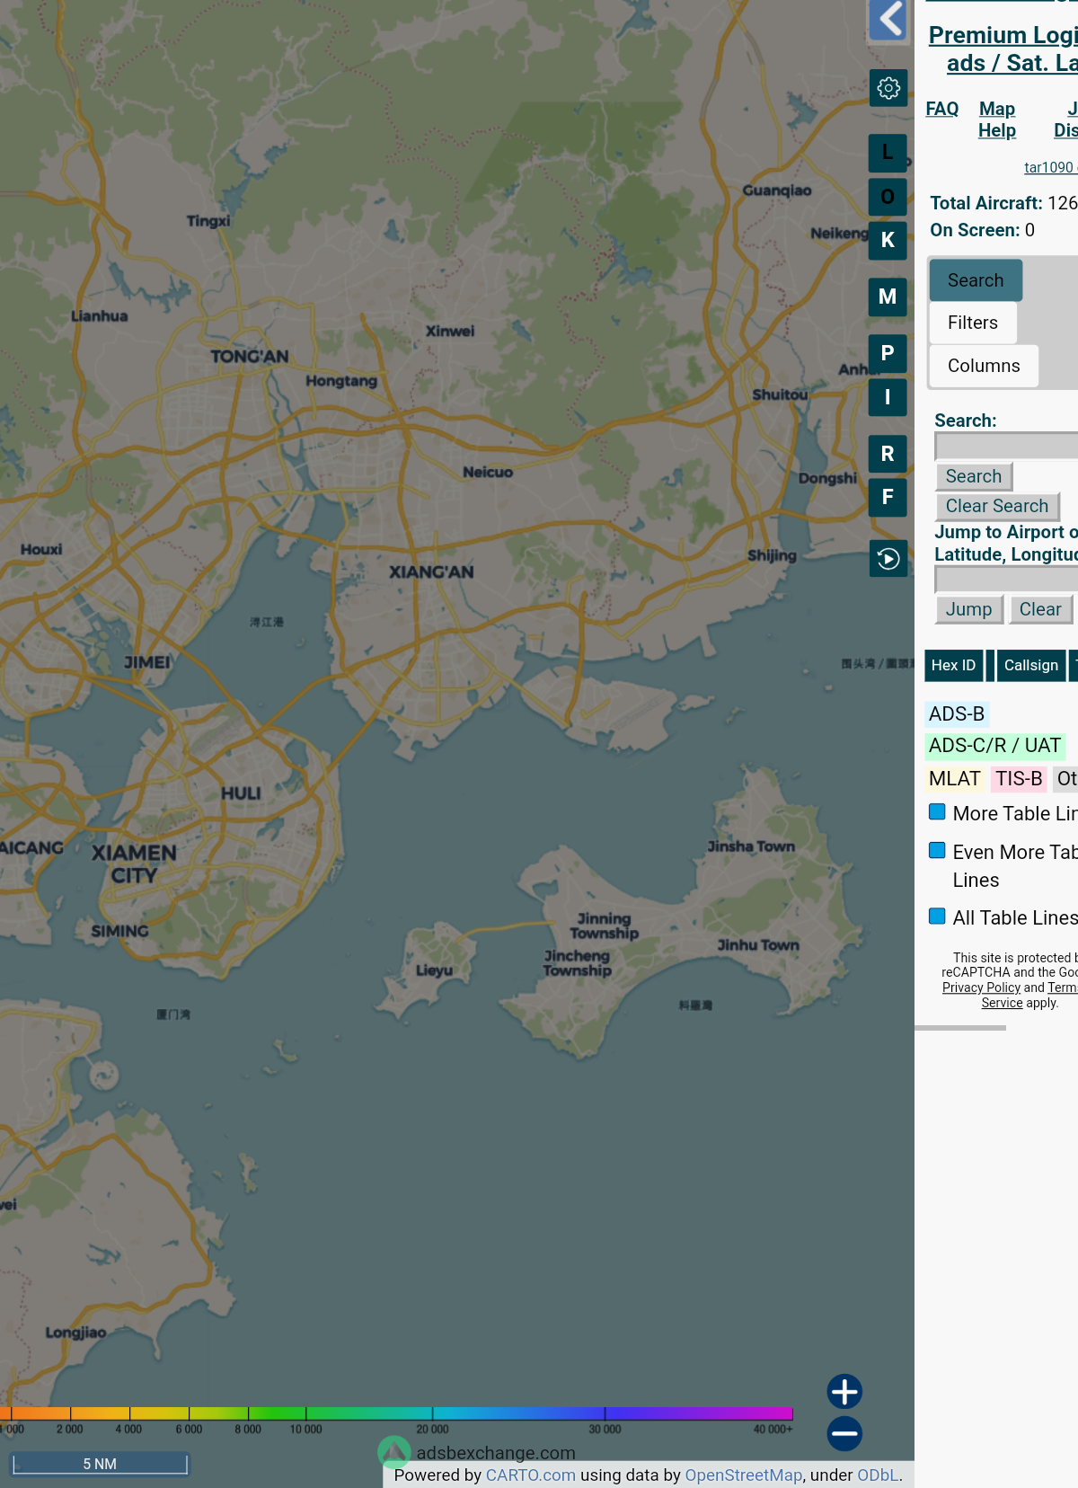Toggle the P map button

(888, 353)
